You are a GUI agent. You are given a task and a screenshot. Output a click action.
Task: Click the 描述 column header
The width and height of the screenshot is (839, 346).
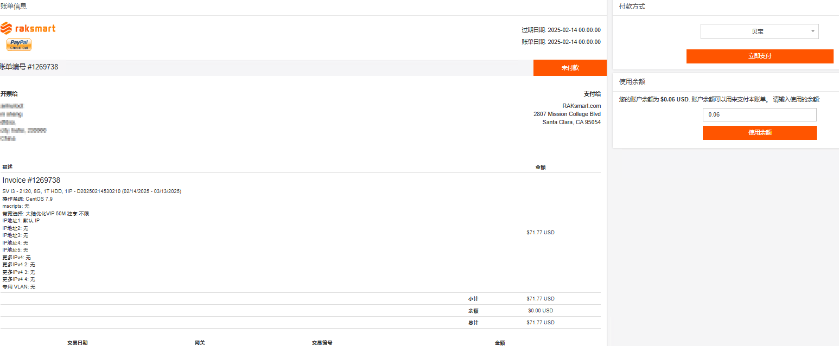pos(8,167)
